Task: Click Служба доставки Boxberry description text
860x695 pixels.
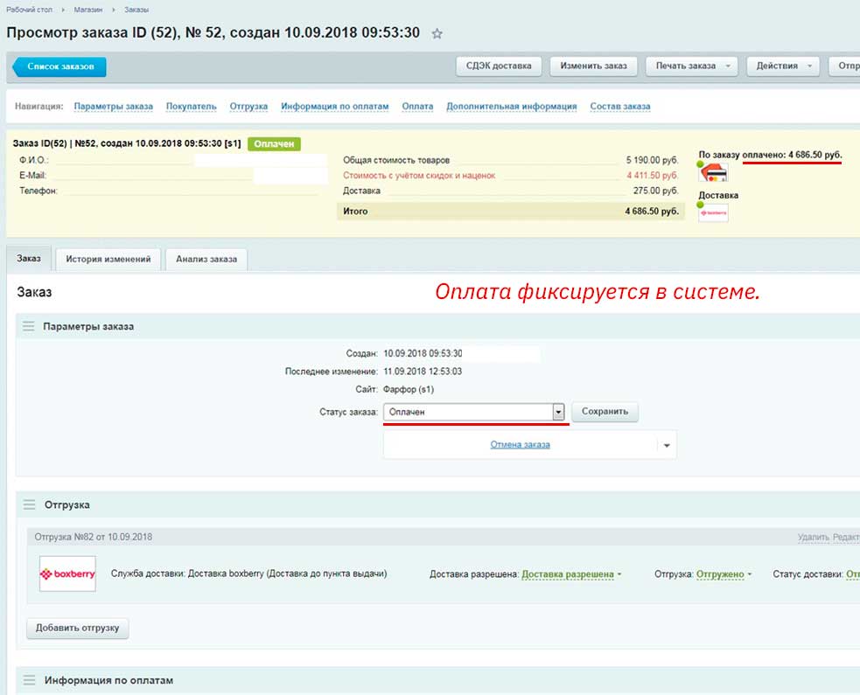Action: pos(249,573)
